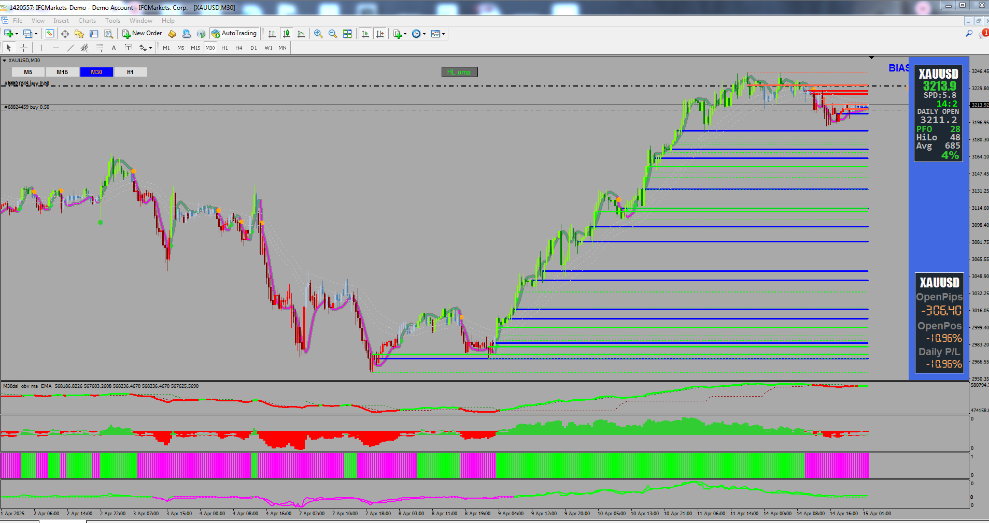Open the Profiles toolbar icon
Image resolution: width=989 pixels, height=523 pixels.
(27, 34)
